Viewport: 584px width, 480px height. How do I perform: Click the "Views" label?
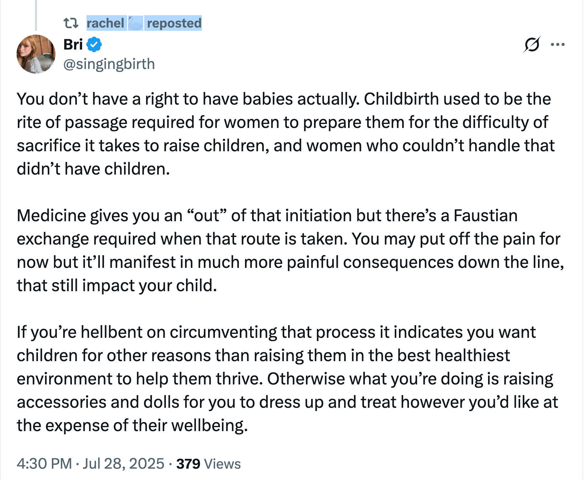pos(222,464)
